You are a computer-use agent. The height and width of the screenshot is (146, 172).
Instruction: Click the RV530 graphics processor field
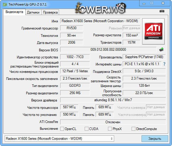[71, 28]
